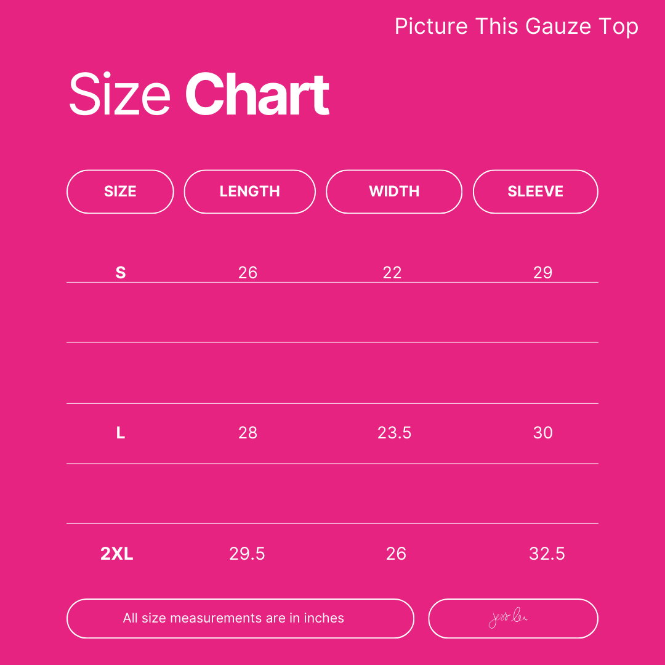Select the 2XL size row label
Image resolution: width=665 pixels, height=665 pixels.
click(x=117, y=554)
